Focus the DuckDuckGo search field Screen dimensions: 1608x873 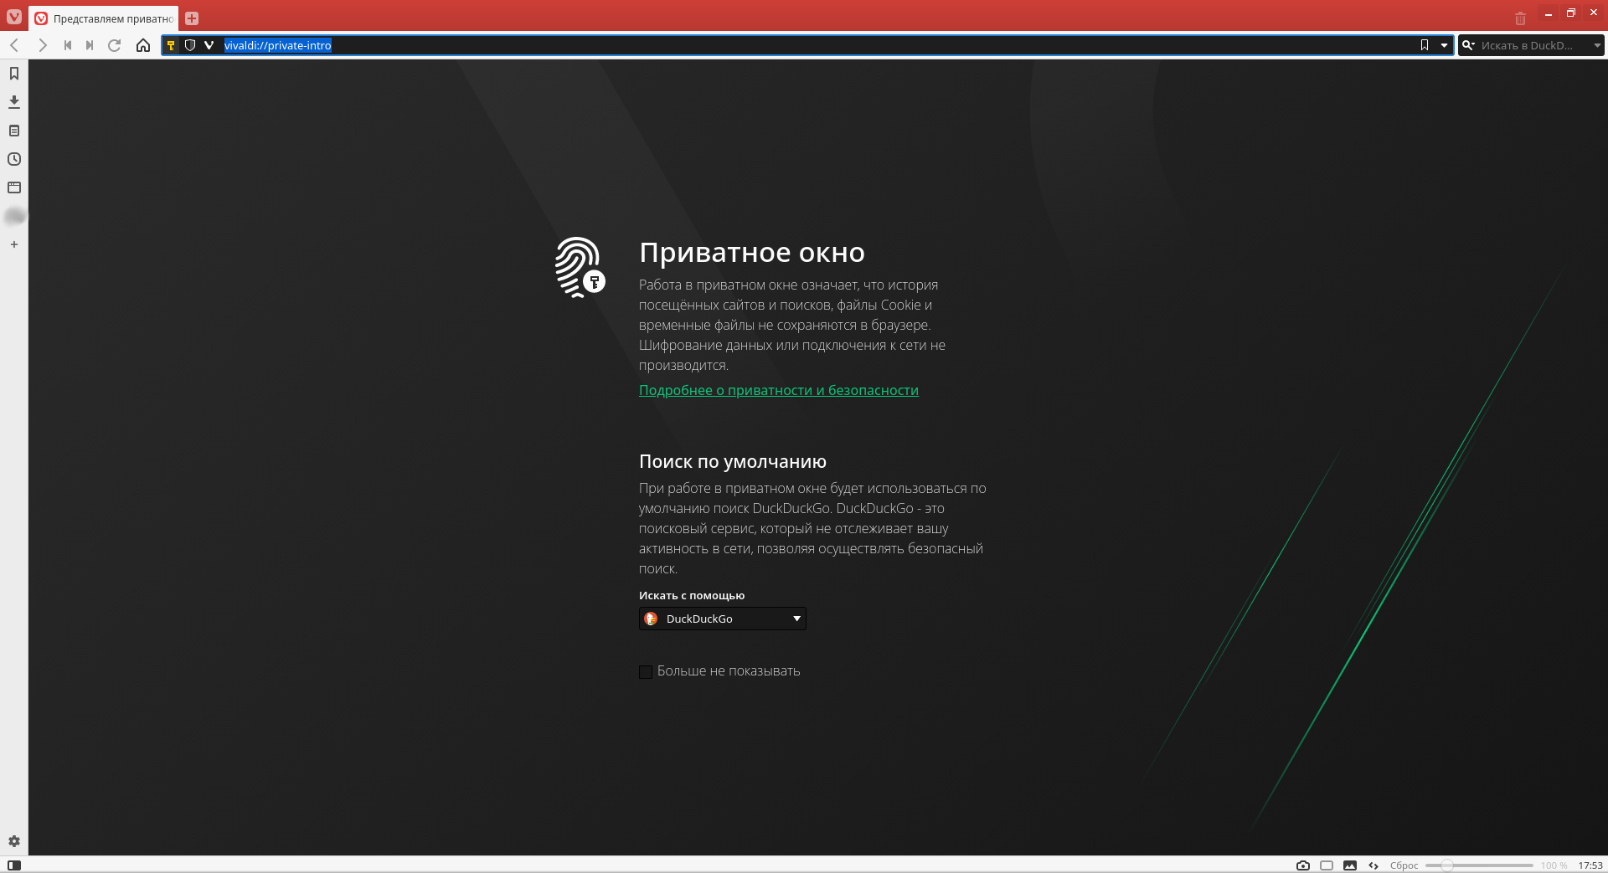coord(1533,45)
